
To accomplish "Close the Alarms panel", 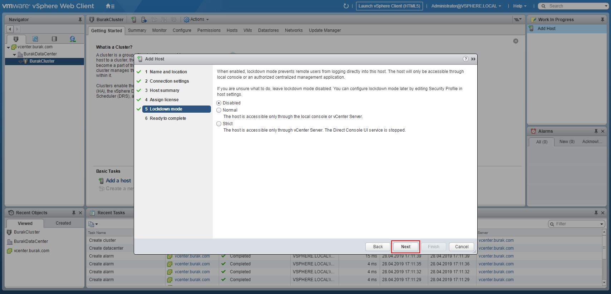I will [x=603, y=131].
